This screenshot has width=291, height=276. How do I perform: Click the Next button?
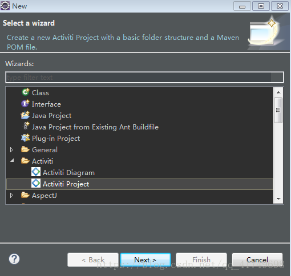[145, 260]
